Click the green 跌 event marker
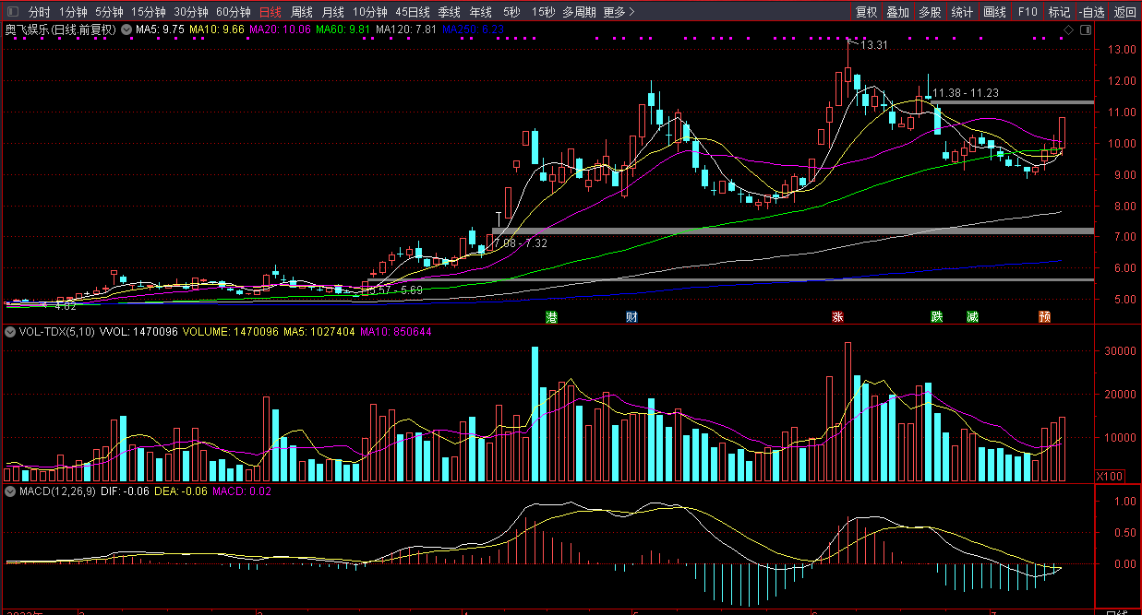 [937, 317]
